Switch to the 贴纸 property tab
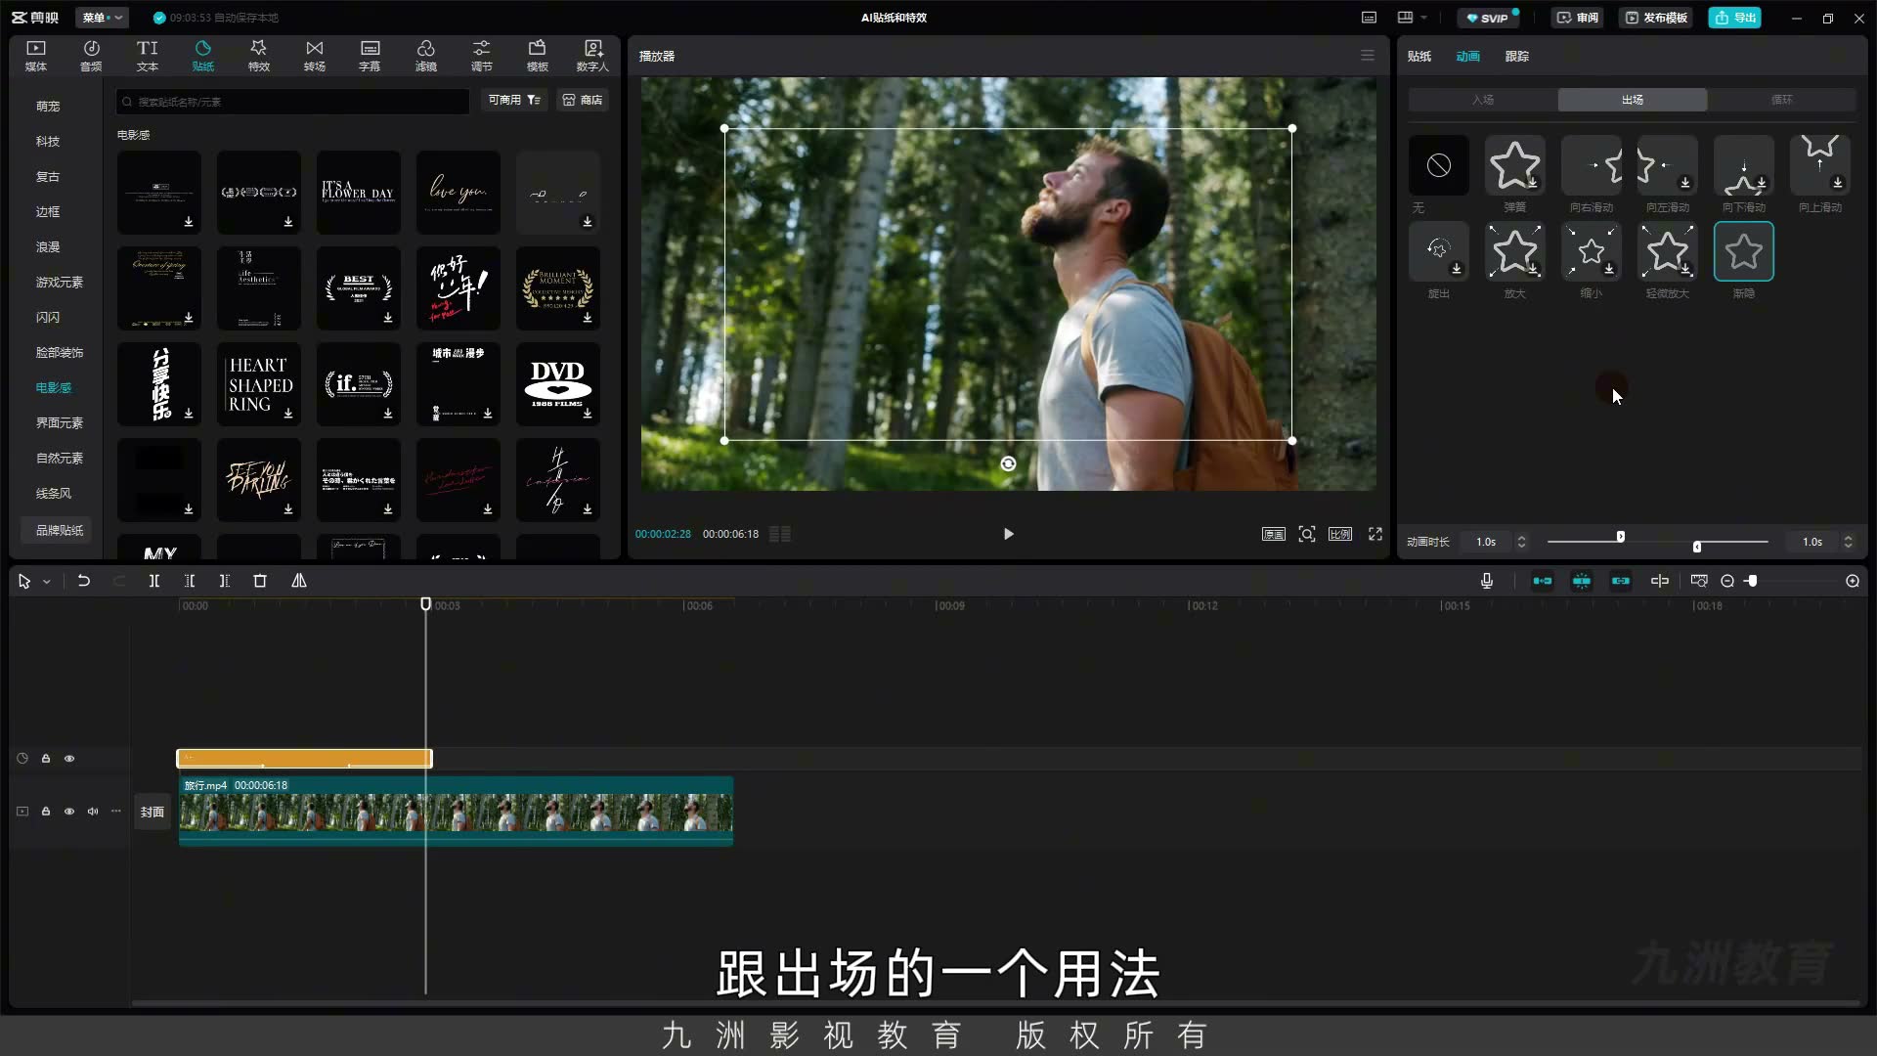1877x1056 pixels. click(x=1419, y=56)
